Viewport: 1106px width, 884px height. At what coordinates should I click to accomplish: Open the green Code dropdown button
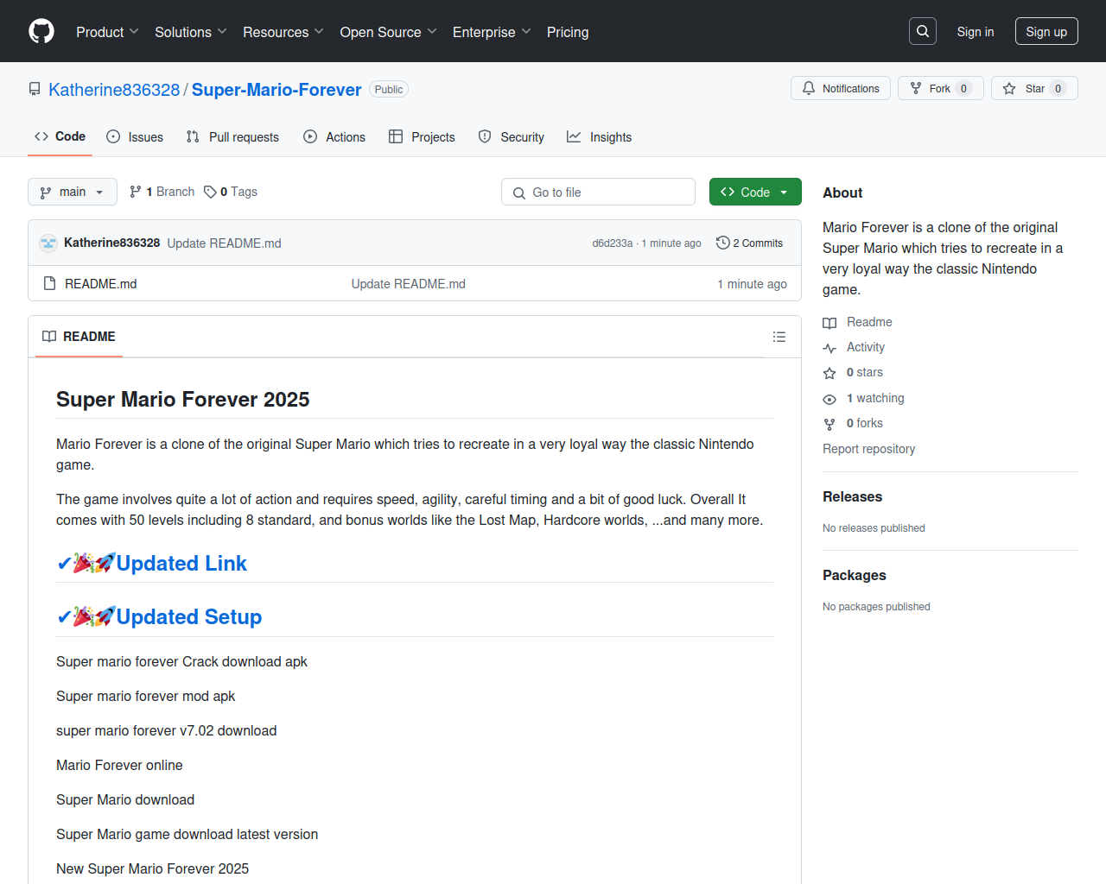tap(755, 192)
